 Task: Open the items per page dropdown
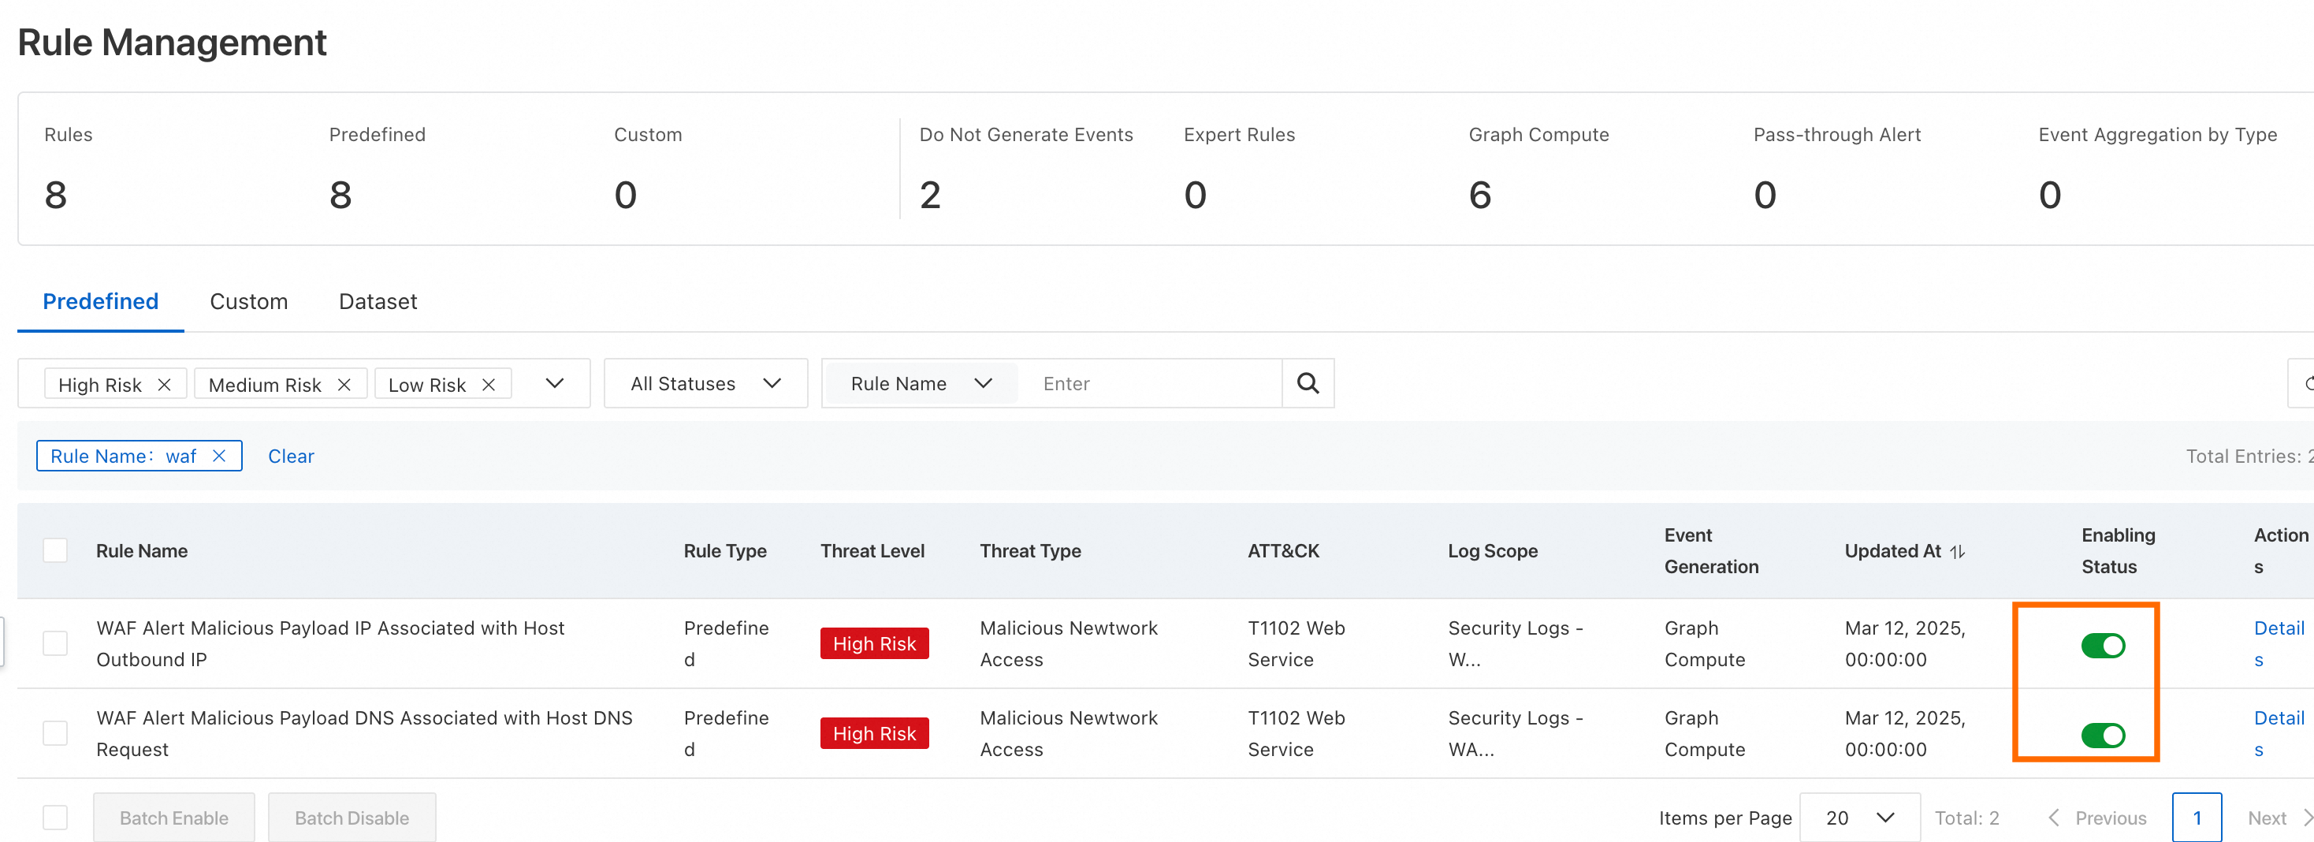pyautogui.click(x=1859, y=818)
